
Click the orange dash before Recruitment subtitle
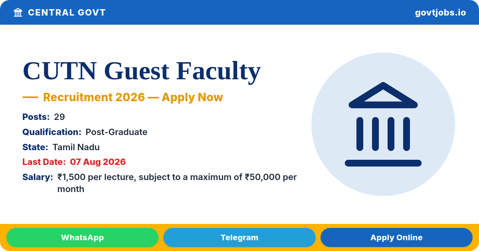point(30,97)
